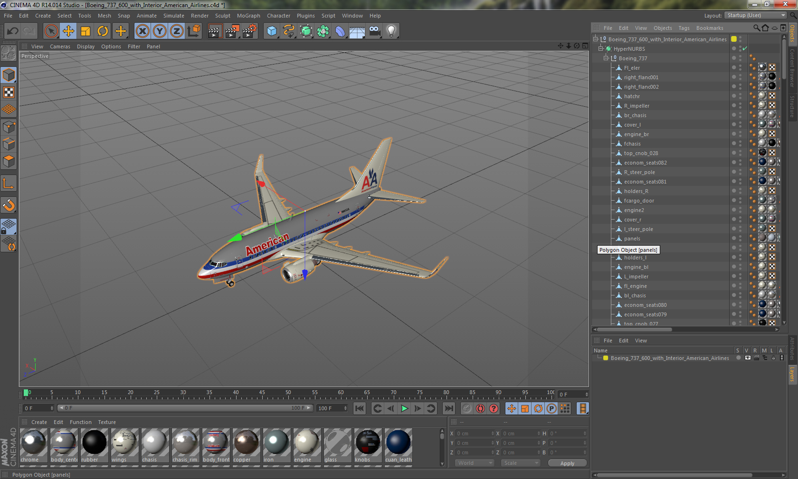
Task: Render the active view
Action: click(x=215, y=31)
